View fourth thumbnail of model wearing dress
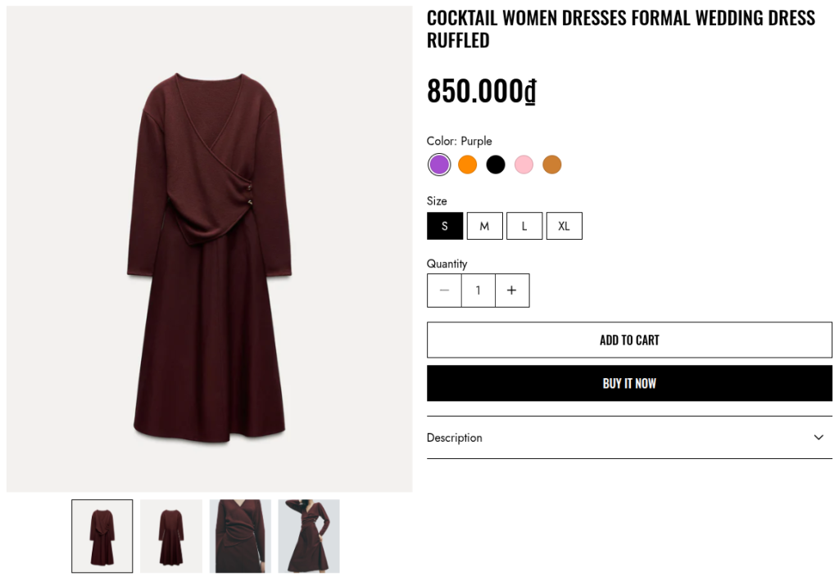Screen dimensions: 839x581 point(309,536)
